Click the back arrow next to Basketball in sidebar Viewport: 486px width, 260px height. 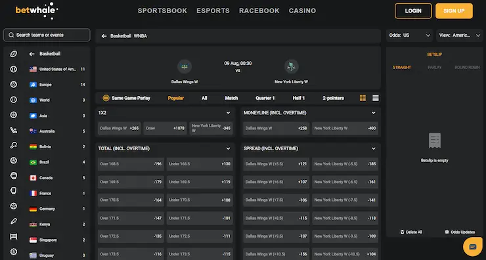pyautogui.click(x=32, y=54)
